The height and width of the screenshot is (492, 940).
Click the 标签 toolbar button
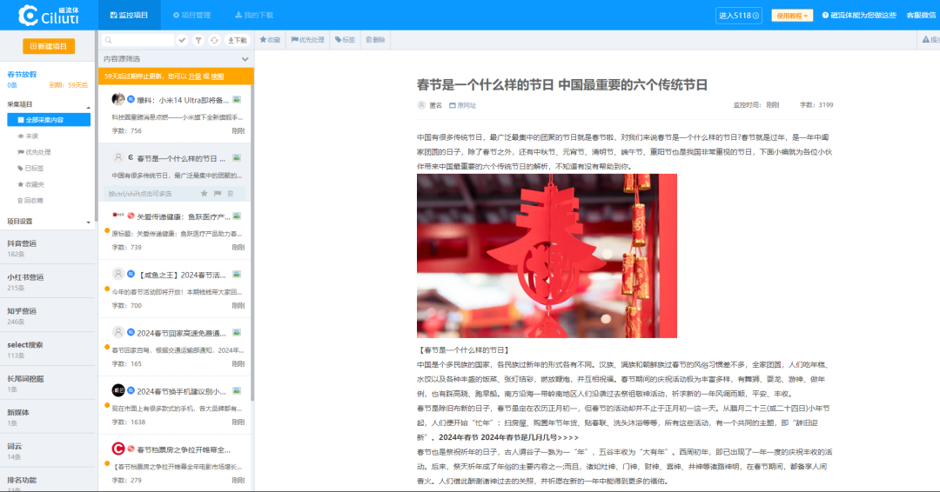[345, 39]
